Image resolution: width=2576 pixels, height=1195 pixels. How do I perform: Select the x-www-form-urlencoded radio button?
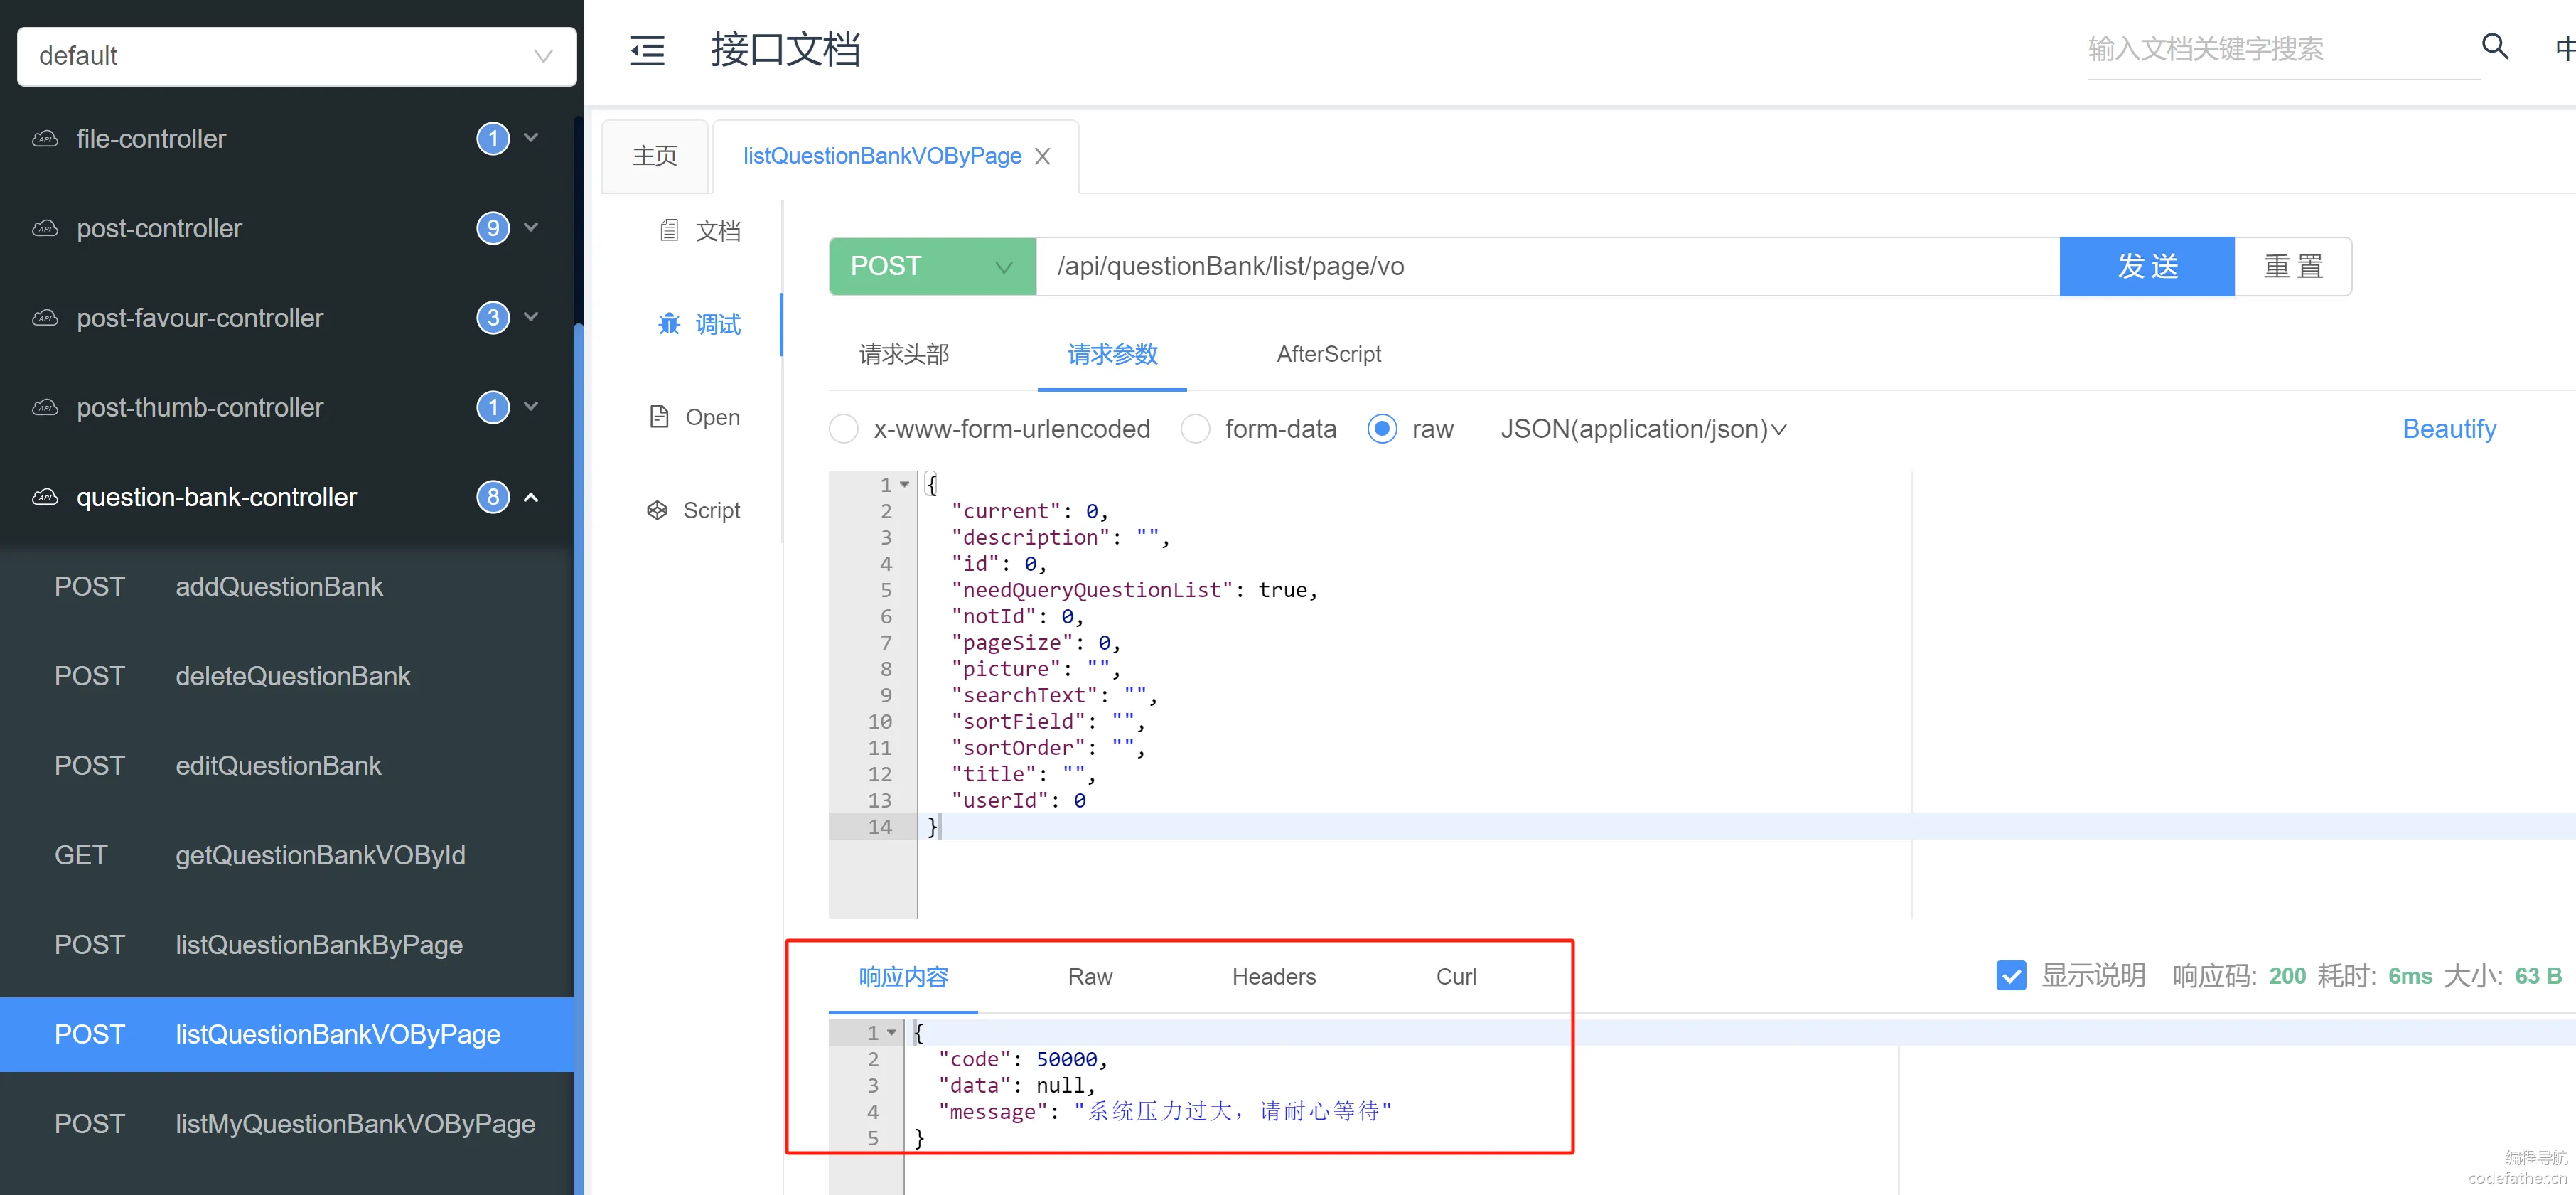(843, 429)
